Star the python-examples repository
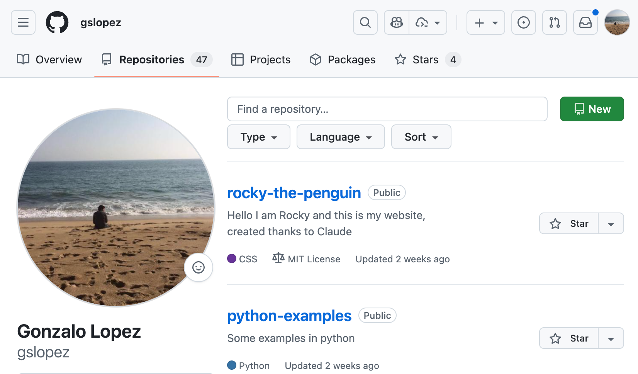This screenshot has height=374, width=638. click(x=569, y=338)
